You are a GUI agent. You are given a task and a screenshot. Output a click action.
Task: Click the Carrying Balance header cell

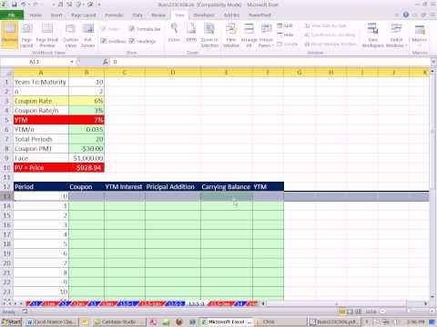coord(227,186)
